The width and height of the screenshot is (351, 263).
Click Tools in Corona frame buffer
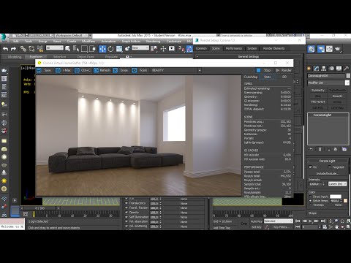coord(140,70)
